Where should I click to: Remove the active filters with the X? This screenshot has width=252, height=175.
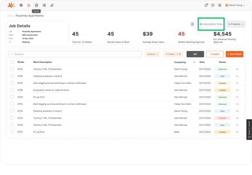tap(180, 54)
